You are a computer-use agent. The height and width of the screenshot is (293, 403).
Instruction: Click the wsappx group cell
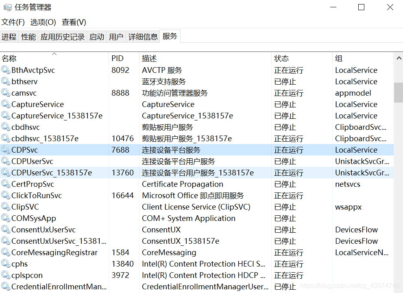tap(348, 207)
